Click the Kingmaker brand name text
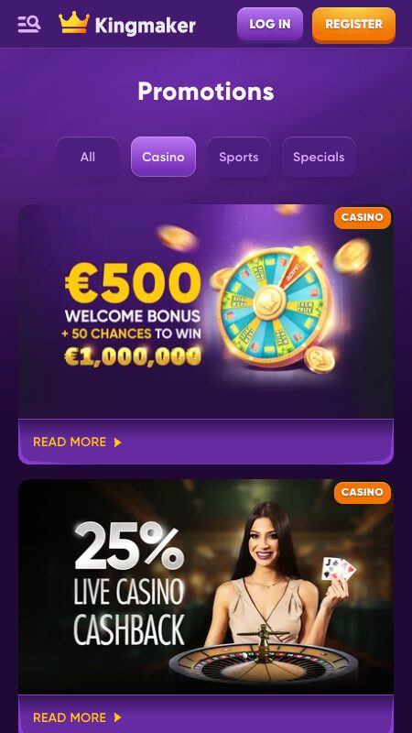 (x=146, y=26)
